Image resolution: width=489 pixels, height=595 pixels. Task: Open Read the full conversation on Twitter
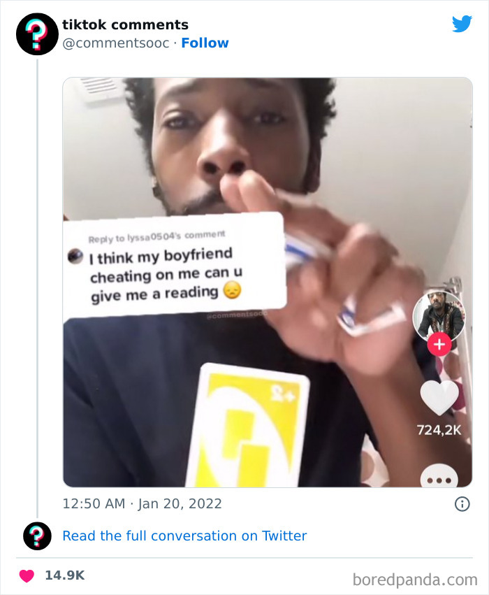tap(184, 536)
